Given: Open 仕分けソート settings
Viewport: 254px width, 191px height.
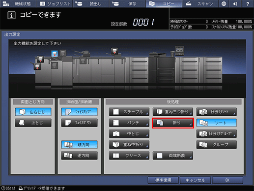Looking at the screenshot, I should click(217, 112).
